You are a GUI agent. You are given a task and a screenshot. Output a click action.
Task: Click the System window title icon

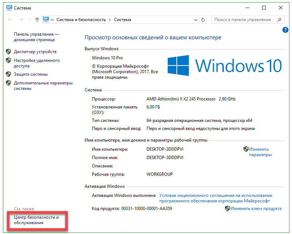click(9, 8)
